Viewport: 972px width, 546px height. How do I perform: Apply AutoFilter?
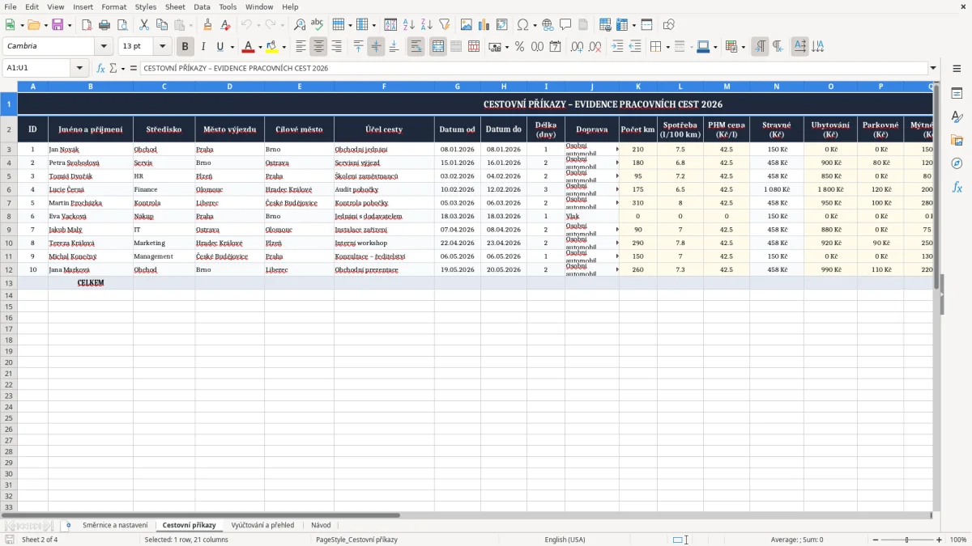(444, 25)
